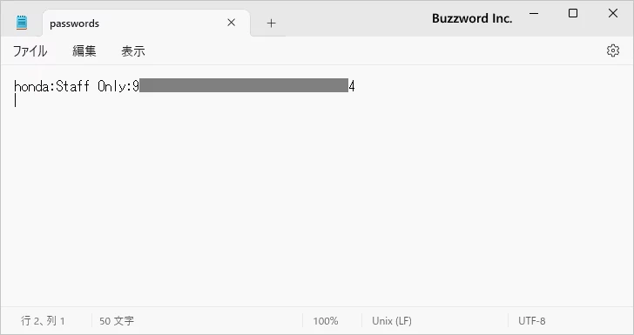Screen dimensions: 634x335
Task: Click the Unix (LF) line ending indicator
Action: 392,321
